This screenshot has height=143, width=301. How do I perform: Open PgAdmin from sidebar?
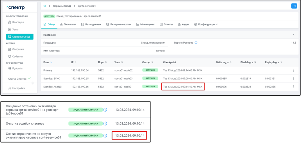click(x=17, y=68)
